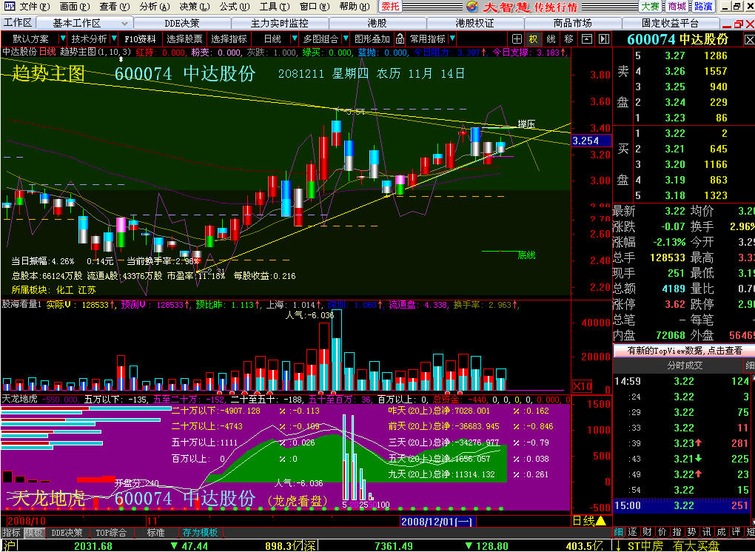Open the 画面(P) menu

[x=75, y=6]
